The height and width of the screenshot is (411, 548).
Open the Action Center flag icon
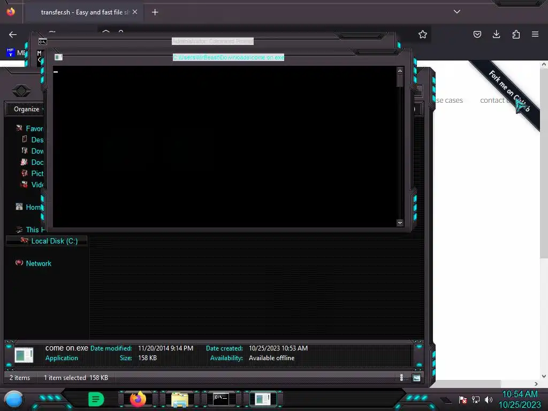463,399
